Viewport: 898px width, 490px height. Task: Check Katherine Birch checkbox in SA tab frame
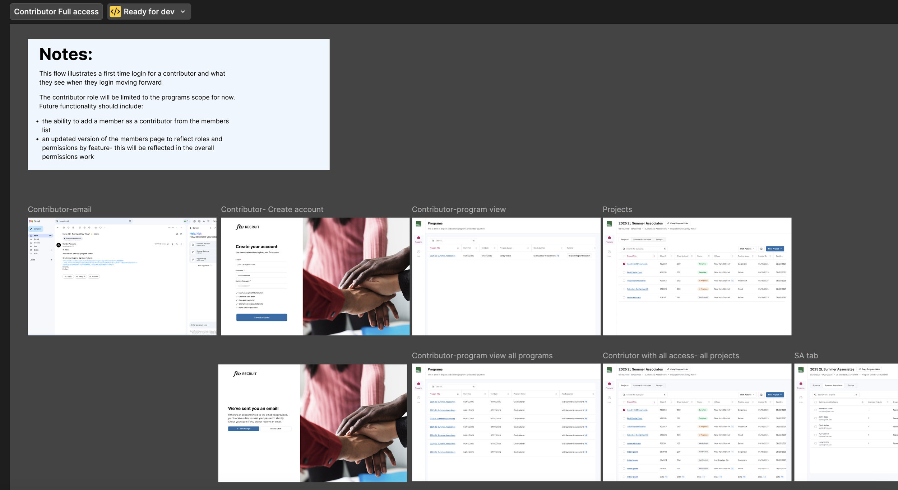(x=815, y=410)
